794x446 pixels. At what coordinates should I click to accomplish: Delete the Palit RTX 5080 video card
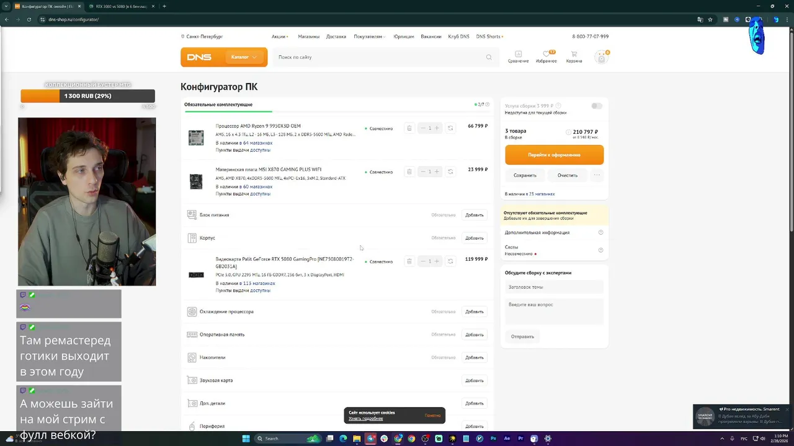(409, 261)
